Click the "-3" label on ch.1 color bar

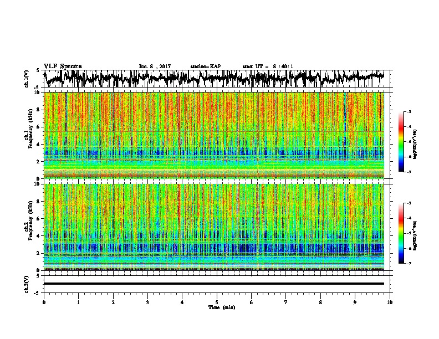[x=409, y=111]
